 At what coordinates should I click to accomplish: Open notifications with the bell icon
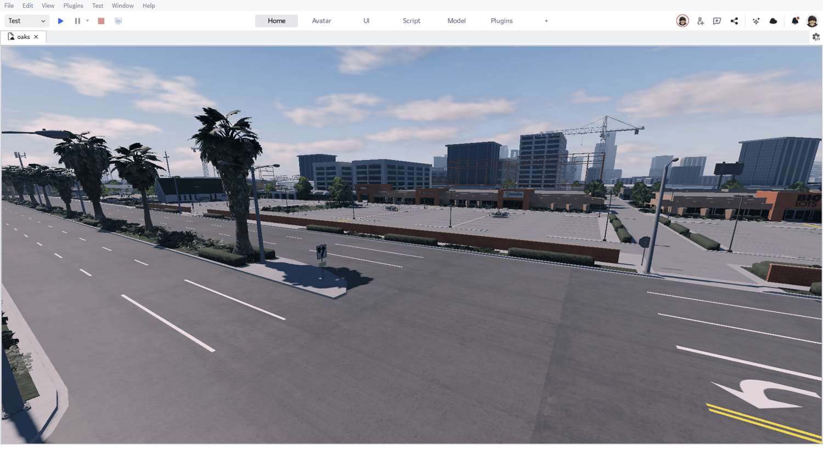[795, 21]
